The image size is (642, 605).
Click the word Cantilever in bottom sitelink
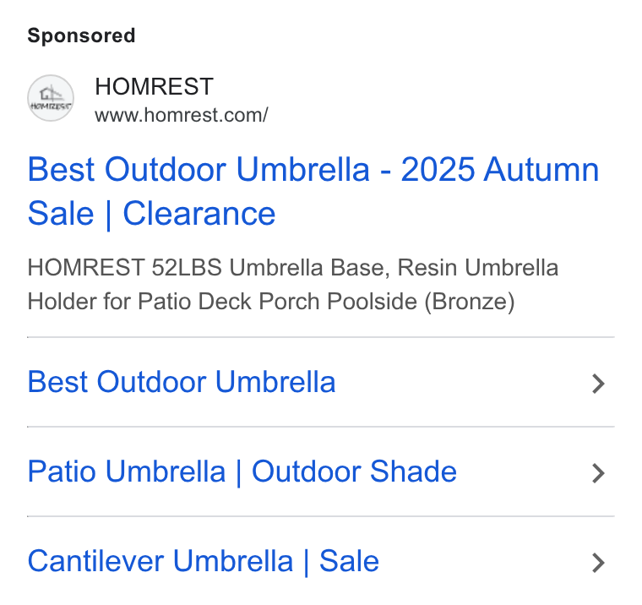[95, 561]
